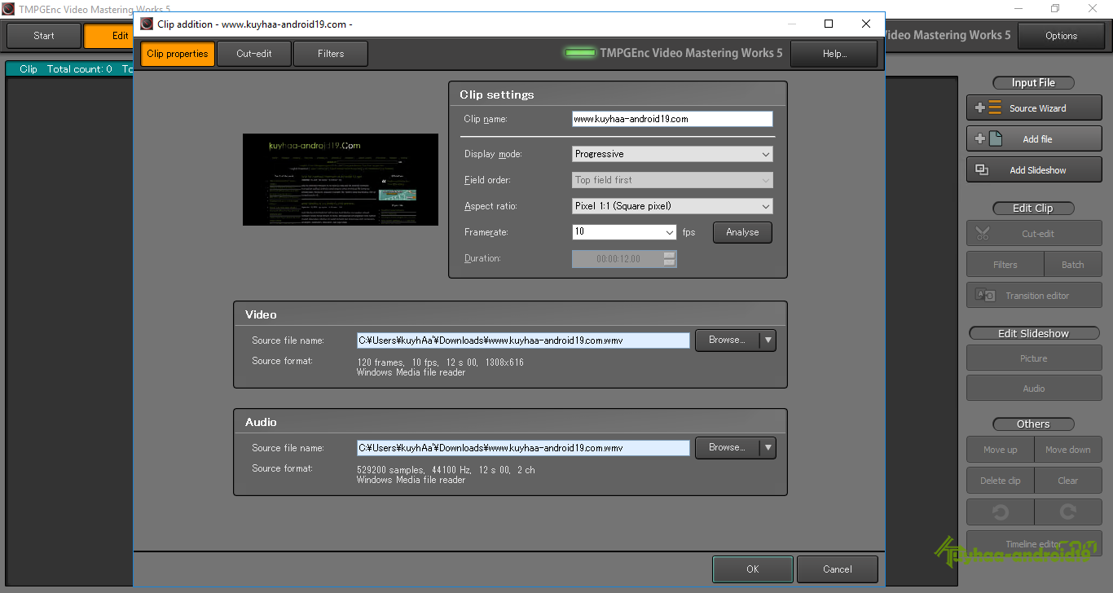This screenshot has width=1113, height=593.
Task: Click the Analyse button
Action: (742, 232)
